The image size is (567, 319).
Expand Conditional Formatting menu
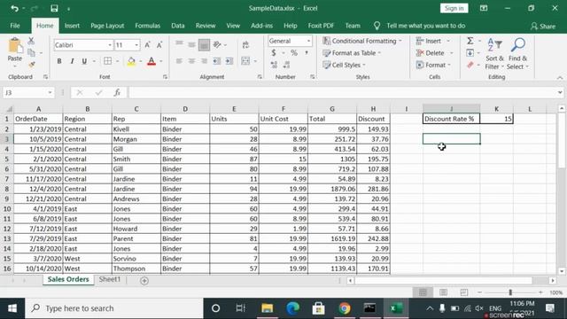tap(362, 41)
